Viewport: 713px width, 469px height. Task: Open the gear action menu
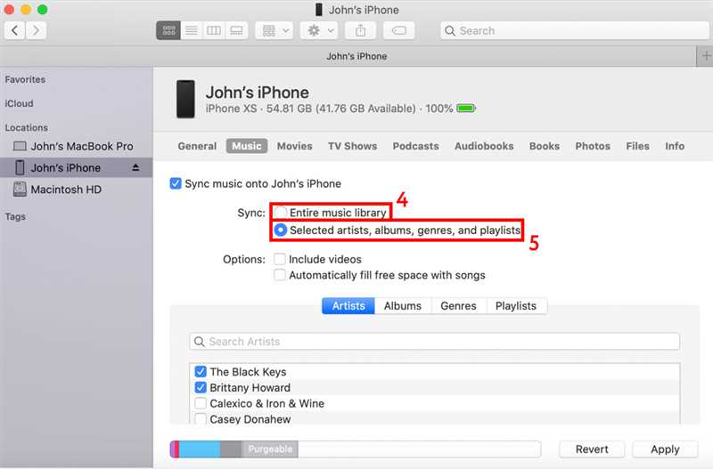coord(319,30)
